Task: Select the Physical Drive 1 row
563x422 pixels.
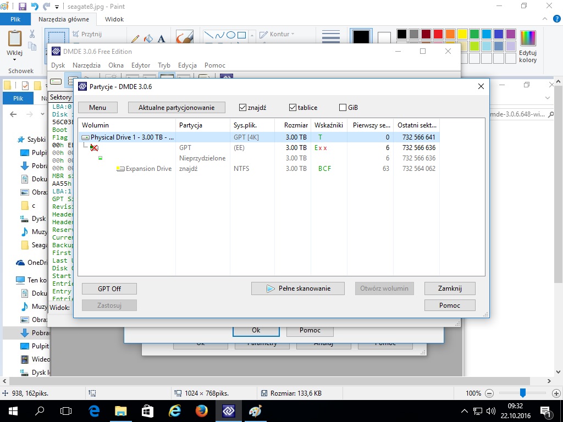Action: click(259, 137)
